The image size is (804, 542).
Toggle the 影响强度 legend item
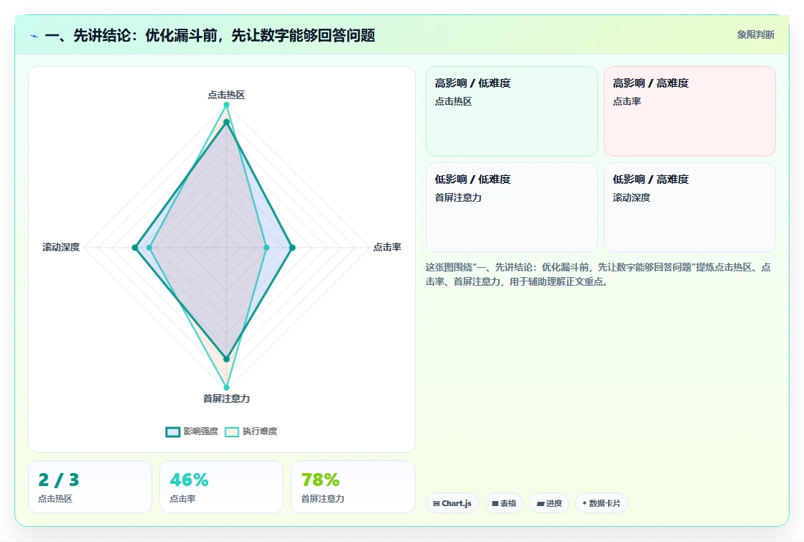pyautogui.click(x=192, y=431)
